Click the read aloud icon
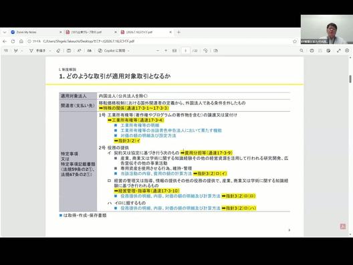The image size is (353, 265). [x=79, y=51]
